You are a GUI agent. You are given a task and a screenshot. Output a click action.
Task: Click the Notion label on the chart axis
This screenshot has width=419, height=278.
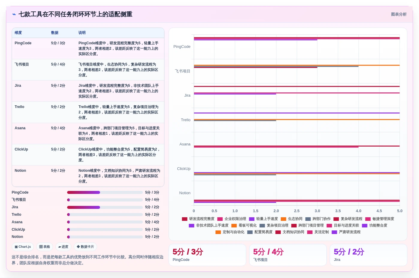tap(185, 193)
